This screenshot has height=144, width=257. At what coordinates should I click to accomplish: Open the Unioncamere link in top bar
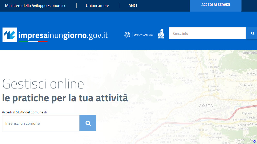pyautogui.click(x=97, y=6)
